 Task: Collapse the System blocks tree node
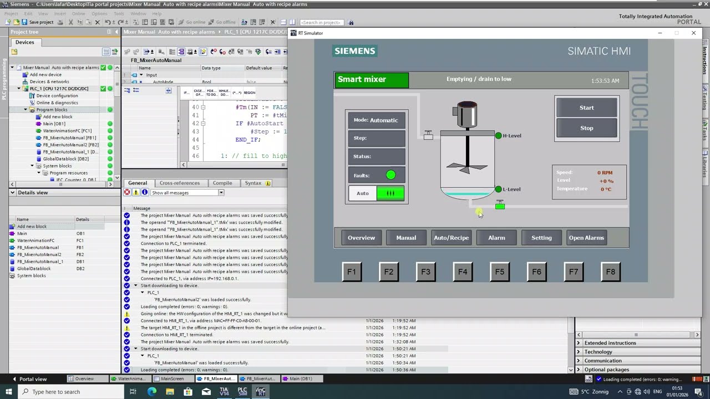tap(32, 166)
